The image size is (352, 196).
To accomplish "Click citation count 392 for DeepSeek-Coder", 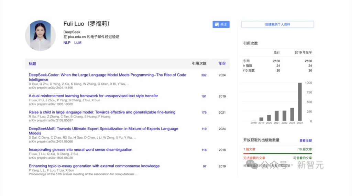I will tap(204, 75).
